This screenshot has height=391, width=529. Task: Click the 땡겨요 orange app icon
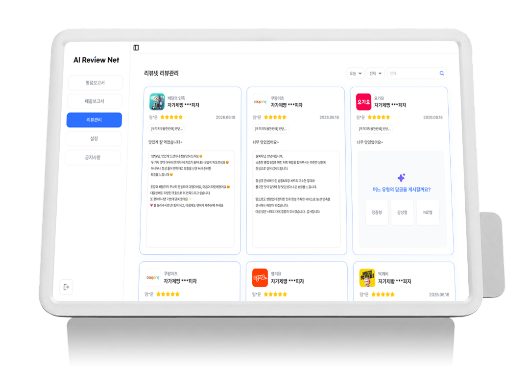[260, 278]
